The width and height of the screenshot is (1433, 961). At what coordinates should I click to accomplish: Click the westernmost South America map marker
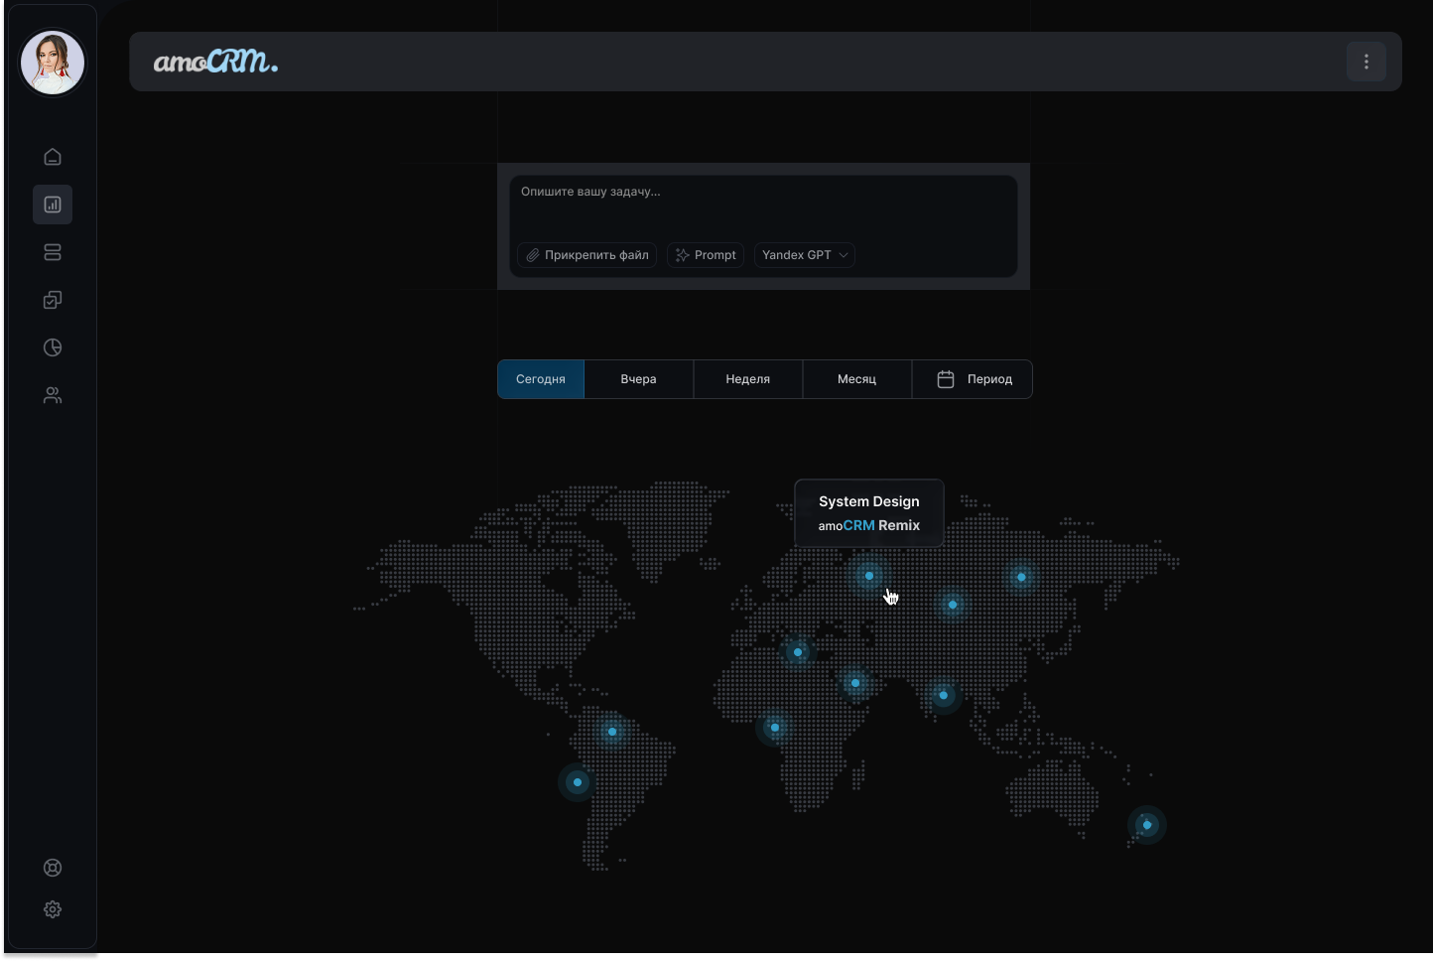578,782
